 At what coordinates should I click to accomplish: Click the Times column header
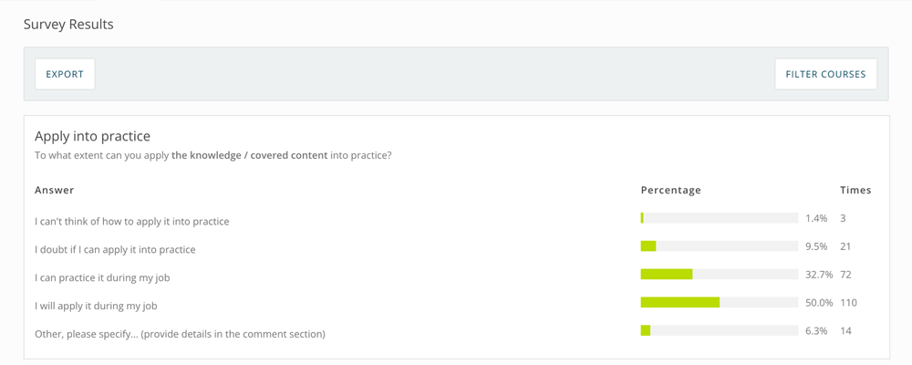point(855,190)
